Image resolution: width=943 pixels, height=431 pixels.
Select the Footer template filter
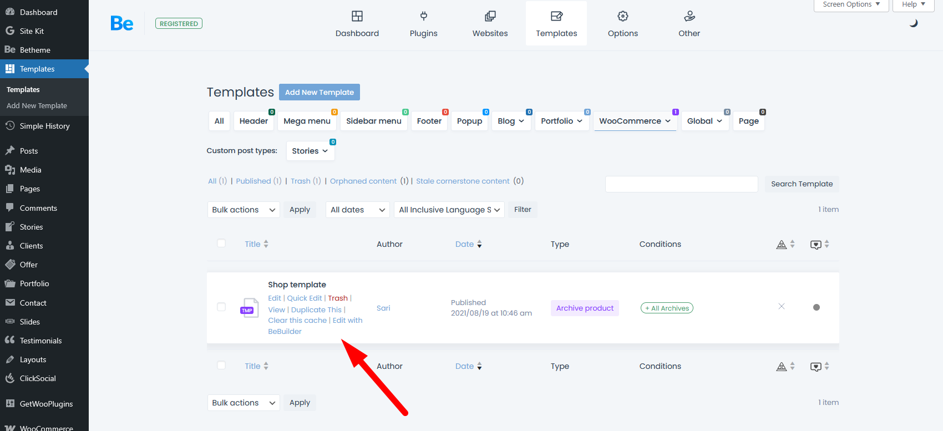pos(429,121)
